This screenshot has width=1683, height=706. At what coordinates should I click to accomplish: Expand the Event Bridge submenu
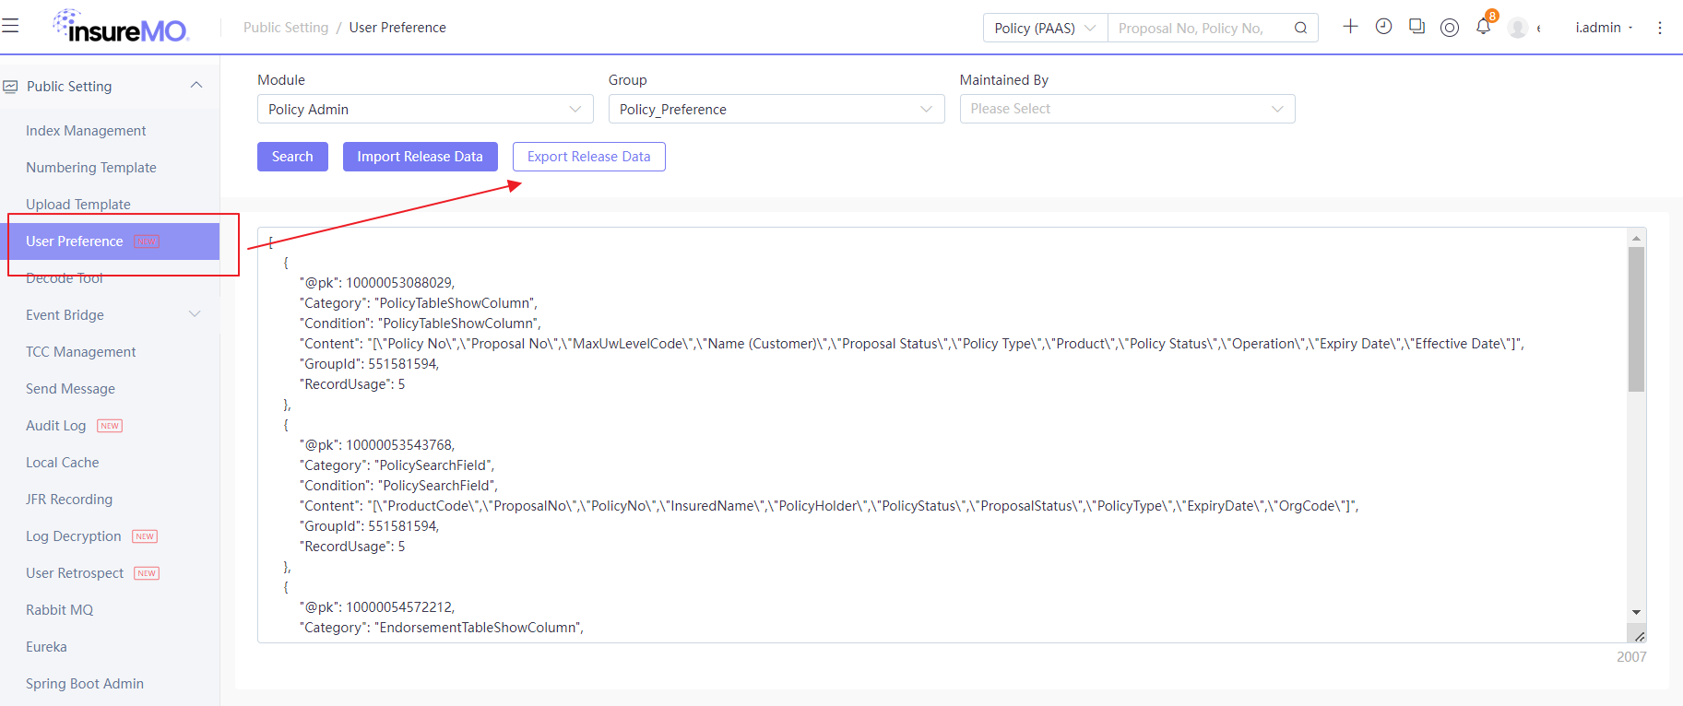click(195, 314)
